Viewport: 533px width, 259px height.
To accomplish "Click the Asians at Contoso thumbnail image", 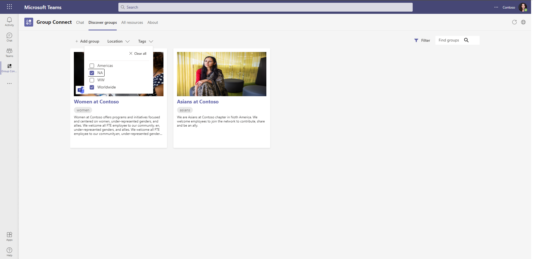I will 222,74.
